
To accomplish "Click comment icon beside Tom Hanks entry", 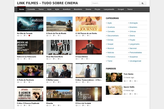I will click(x=130, y=81).
